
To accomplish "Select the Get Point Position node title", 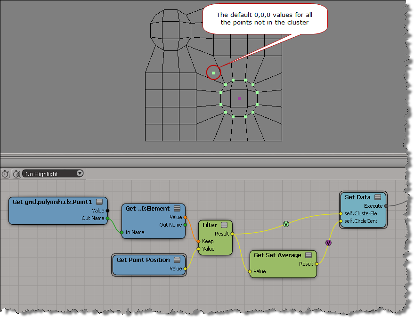I will coord(143,260).
